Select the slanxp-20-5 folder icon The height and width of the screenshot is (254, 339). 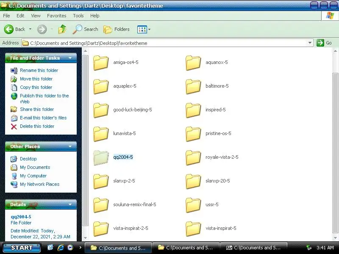193,182
